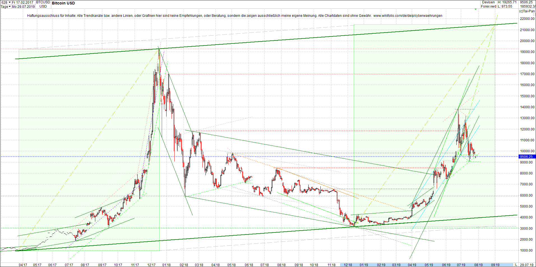Click the low value "L: 973.55"
The image size is (536, 267).
(x=505, y=6)
